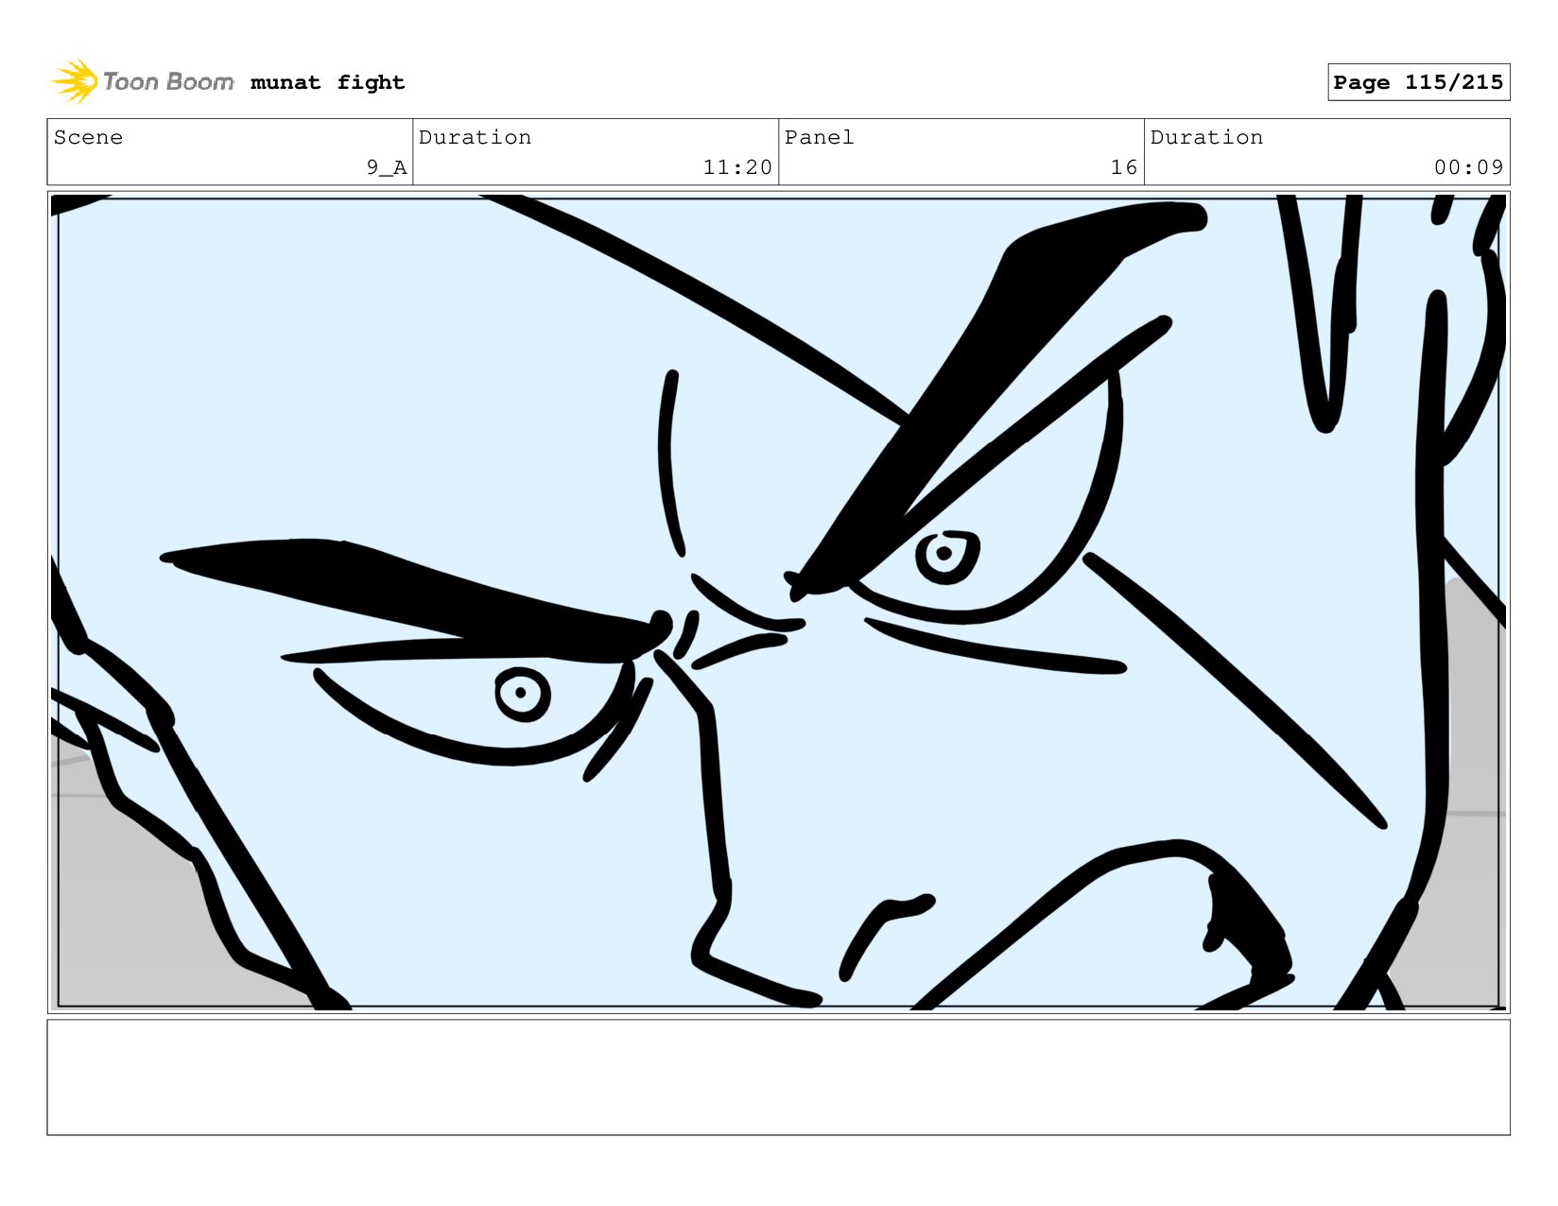Click the Toon Boom logo
This screenshot has width=1558, height=1206.
point(142,81)
